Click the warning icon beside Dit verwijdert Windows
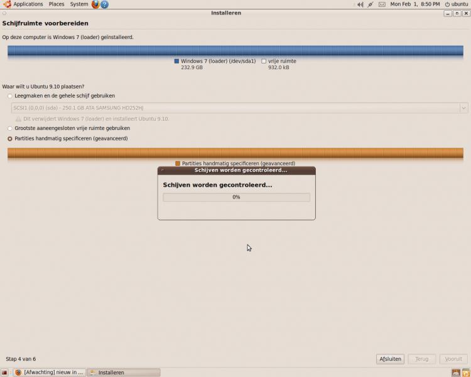Viewport: 471px width, 377px height. pos(18,119)
